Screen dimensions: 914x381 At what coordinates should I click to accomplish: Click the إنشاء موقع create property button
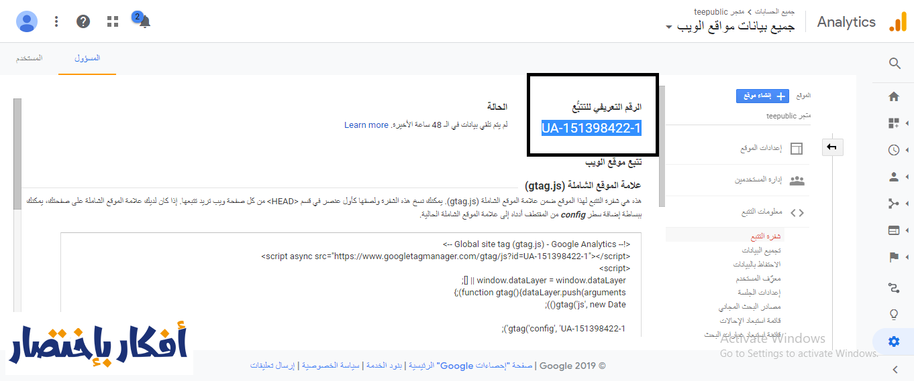tap(762, 96)
